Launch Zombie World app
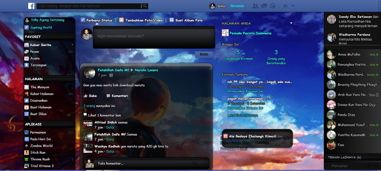The width and height of the screenshot is (381, 171). pyautogui.click(x=41, y=146)
